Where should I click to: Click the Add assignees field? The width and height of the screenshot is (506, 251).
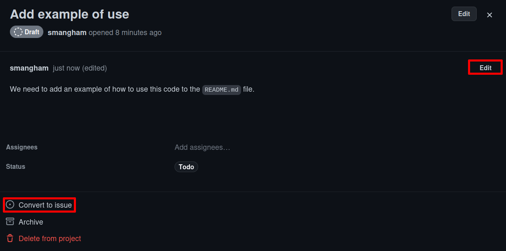[x=202, y=147]
